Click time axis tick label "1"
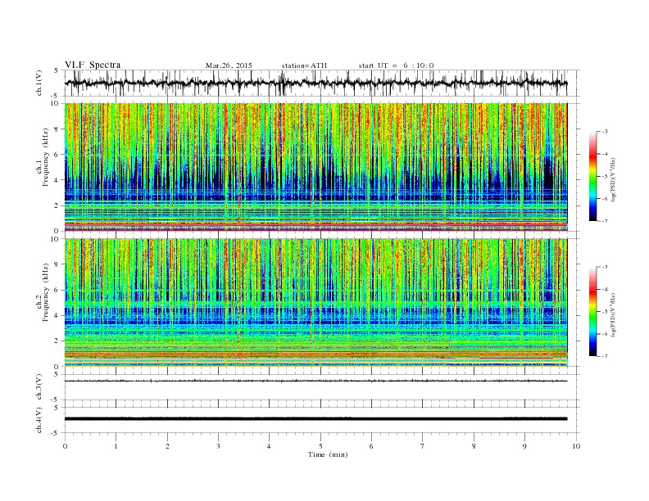 (116, 446)
